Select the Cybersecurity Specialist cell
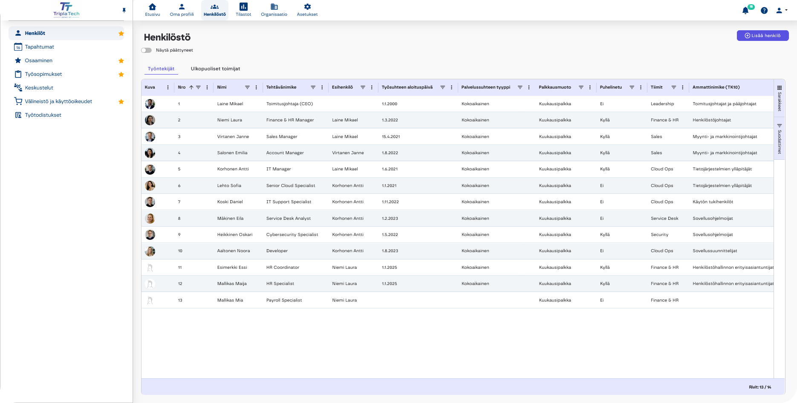This screenshot has width=797, height=403. pyautogui.click(x=292, y=235)
